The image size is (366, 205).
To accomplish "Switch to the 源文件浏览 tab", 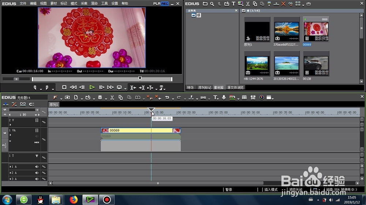I will (x=235, y=88).
